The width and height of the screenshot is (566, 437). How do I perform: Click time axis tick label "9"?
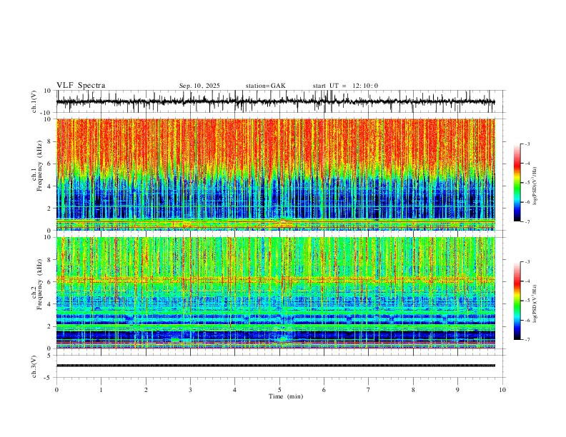tap(457, 390)
